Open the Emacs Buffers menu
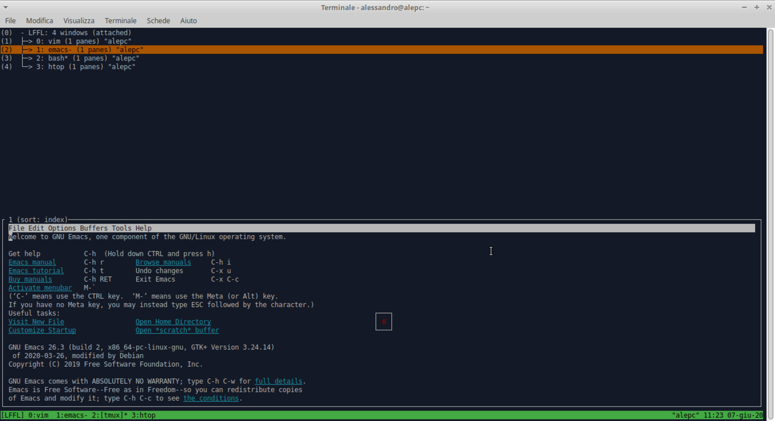 click(94, 228)
